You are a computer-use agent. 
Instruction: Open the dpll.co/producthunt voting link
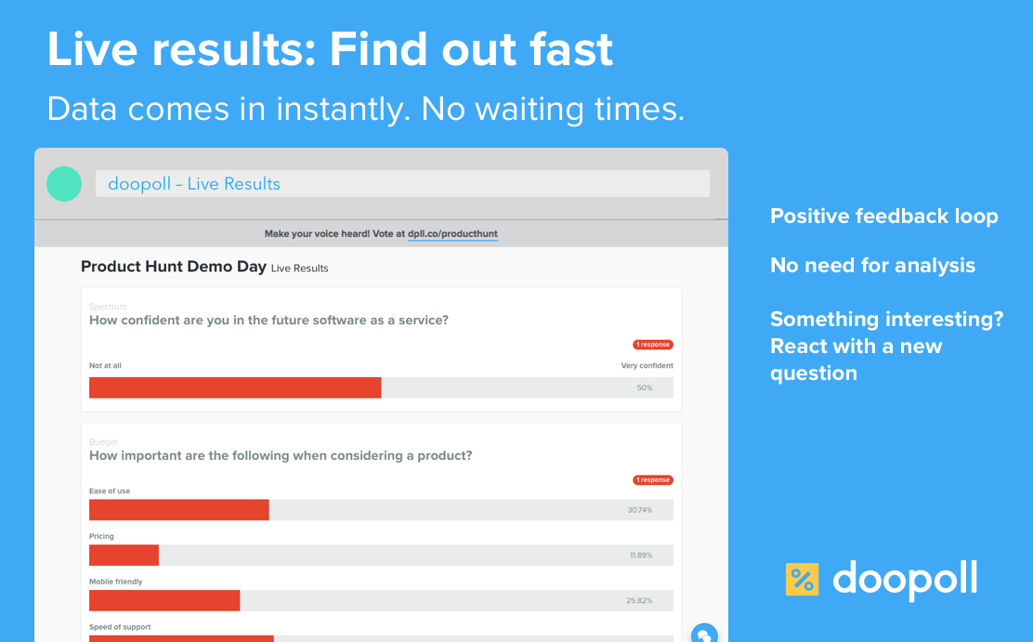452,234
